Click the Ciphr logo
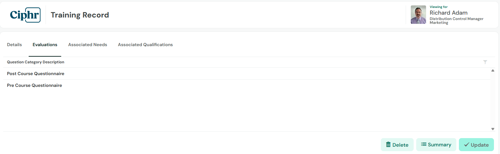The image size is (500, 154). [25, 15]
